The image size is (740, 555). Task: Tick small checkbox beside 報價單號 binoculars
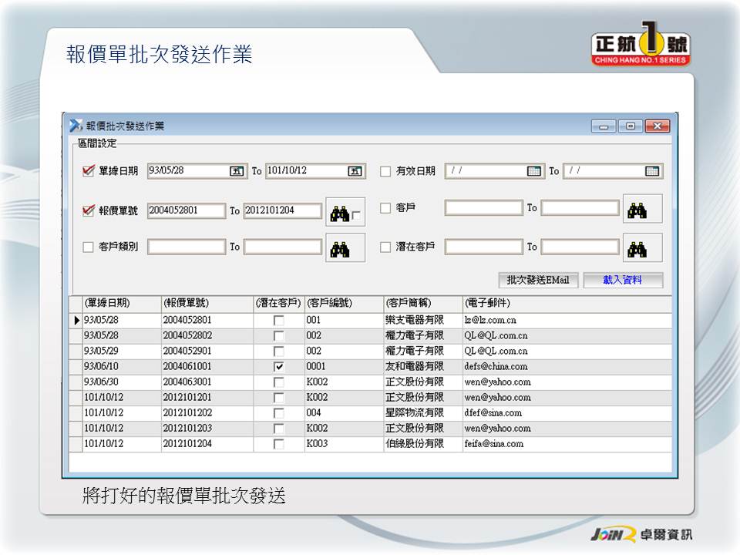point(356,217)
